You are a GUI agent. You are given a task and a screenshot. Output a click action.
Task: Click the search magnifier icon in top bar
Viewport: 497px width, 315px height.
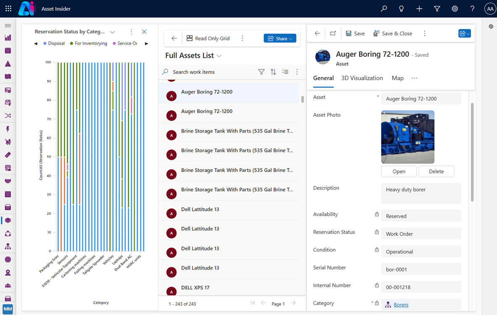384,8
